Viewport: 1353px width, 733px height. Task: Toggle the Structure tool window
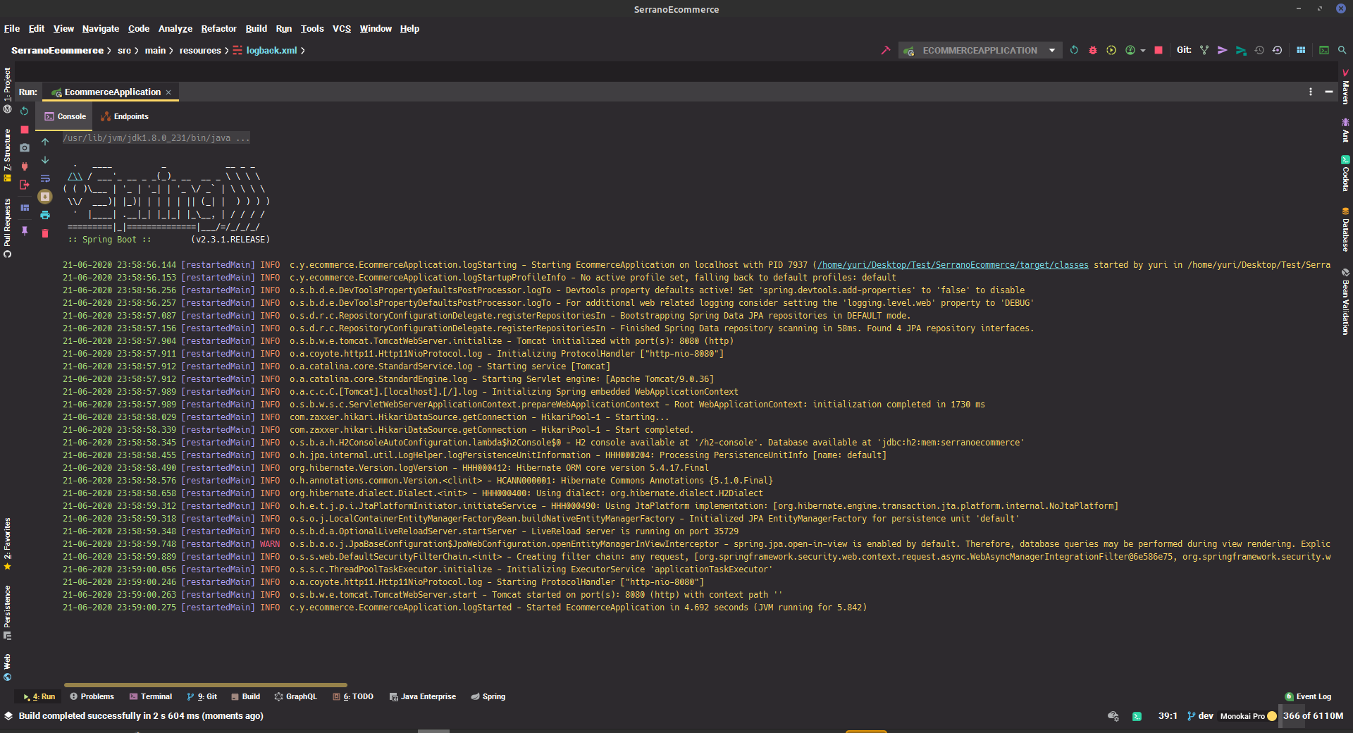click(7, 155)
